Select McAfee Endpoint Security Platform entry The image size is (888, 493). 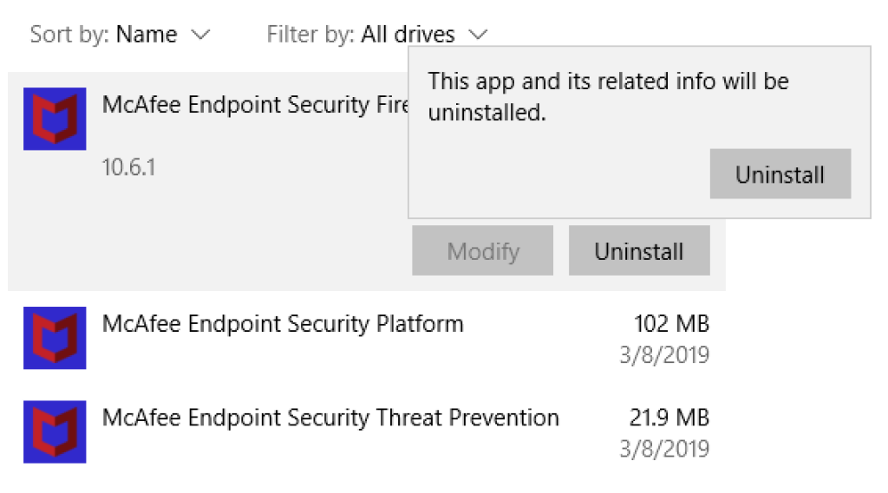pos(367,339)
